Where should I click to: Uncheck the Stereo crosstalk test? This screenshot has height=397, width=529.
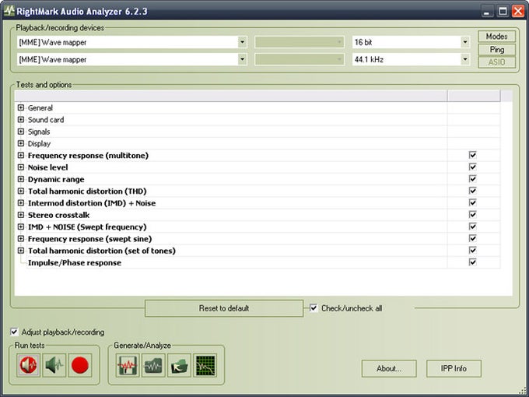point(473,215)
